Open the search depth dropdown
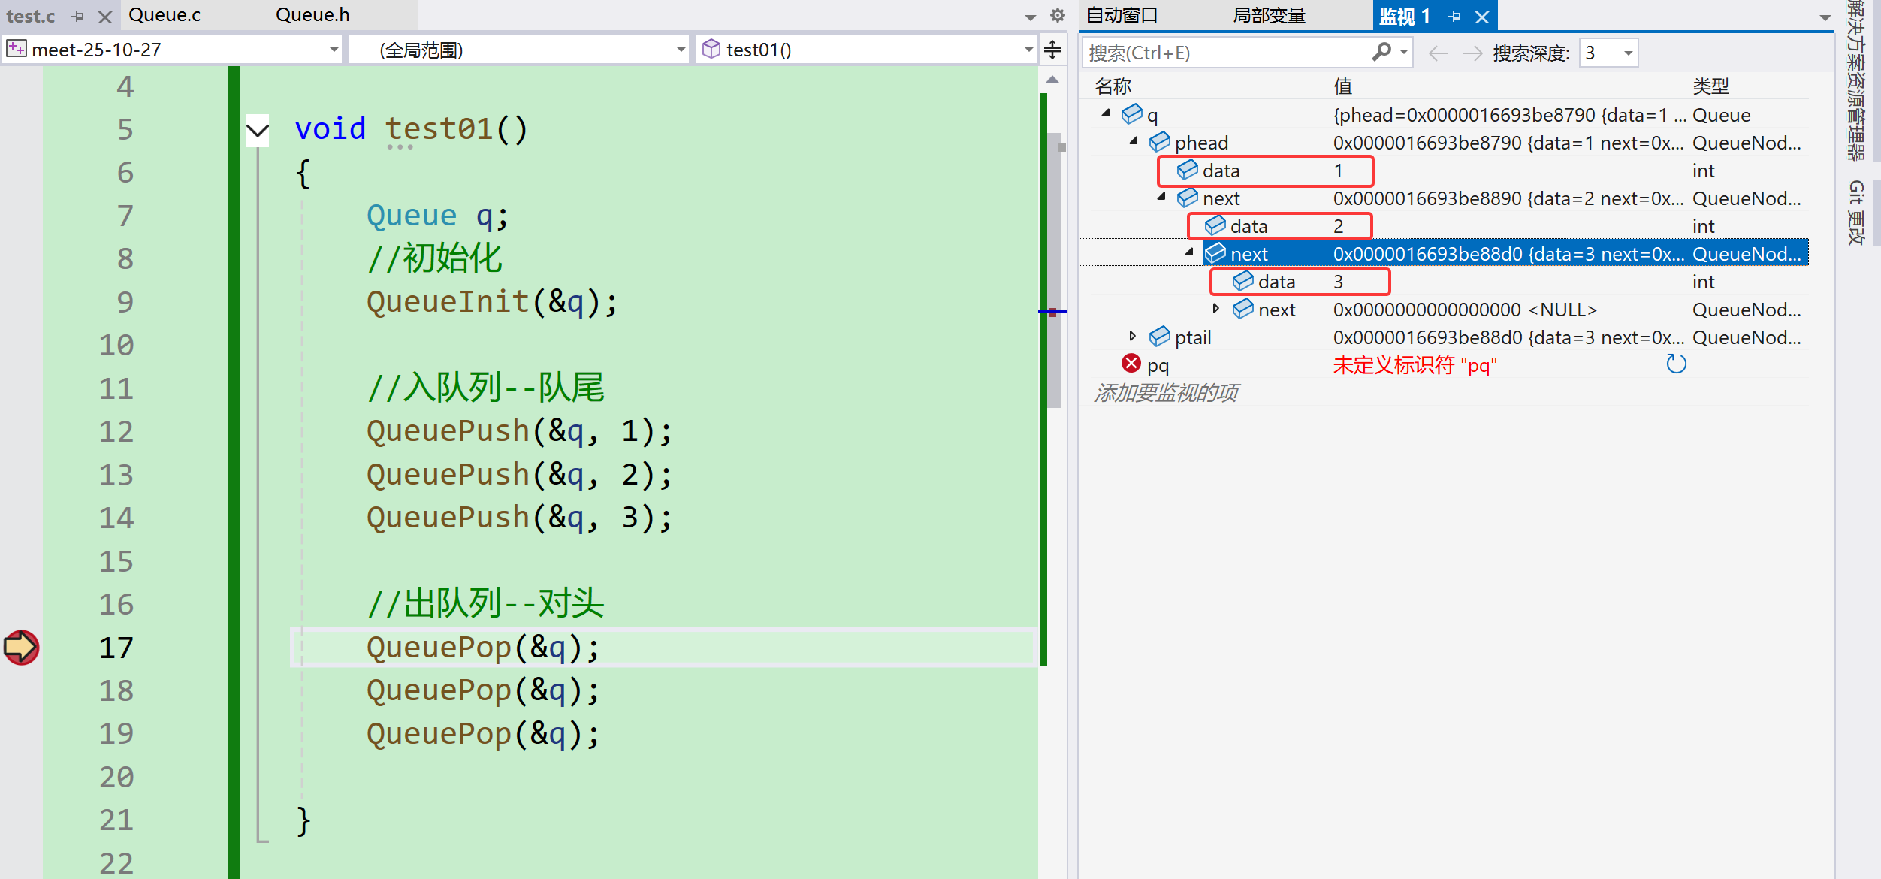Viewport: 1881px width, 879px height. (x=1628, y=53)
